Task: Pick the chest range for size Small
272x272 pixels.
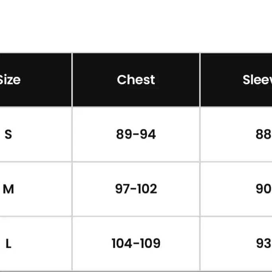Action: pyautogui.click(x=136, y=134)
